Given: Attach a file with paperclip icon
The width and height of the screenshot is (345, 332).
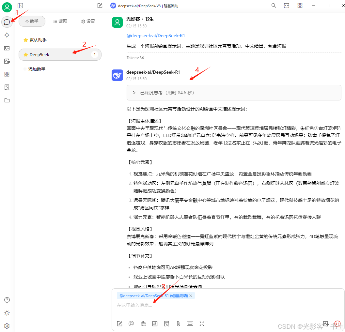Looking at the screenshot, I should point(179,324).
